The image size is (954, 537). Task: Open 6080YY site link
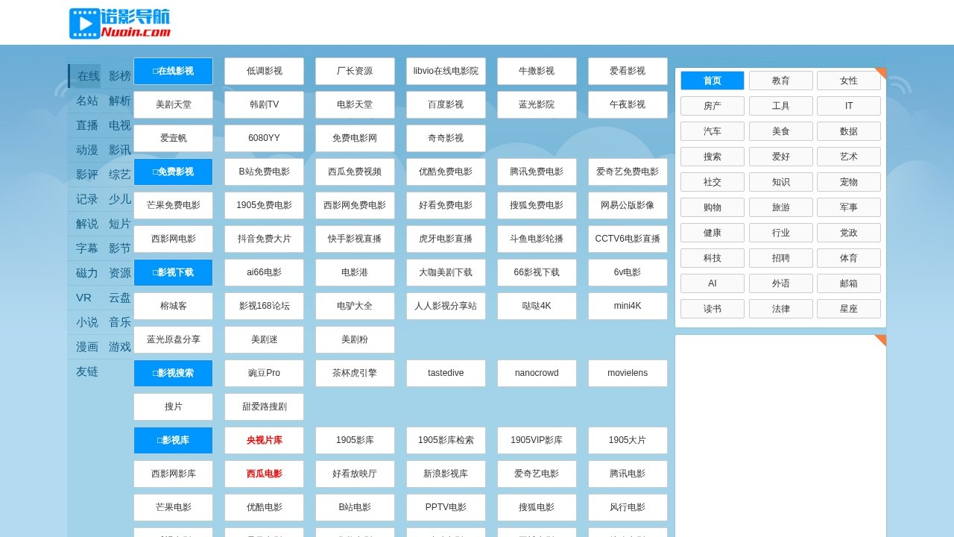(x=264, y=139)
